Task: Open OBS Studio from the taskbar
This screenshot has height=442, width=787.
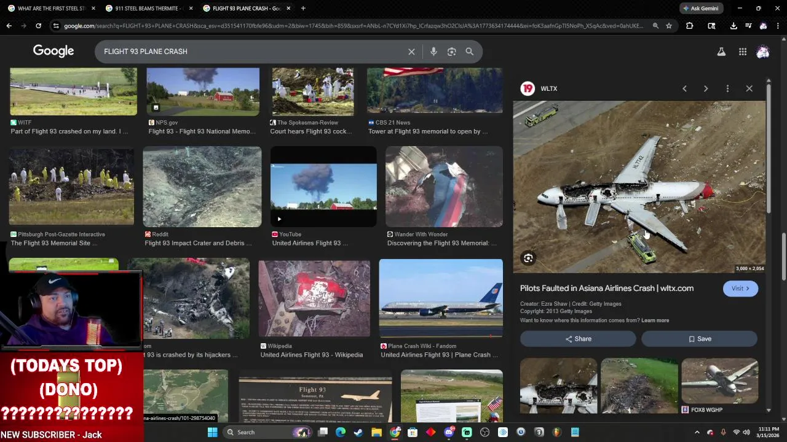Action: (x=484, y=432)
